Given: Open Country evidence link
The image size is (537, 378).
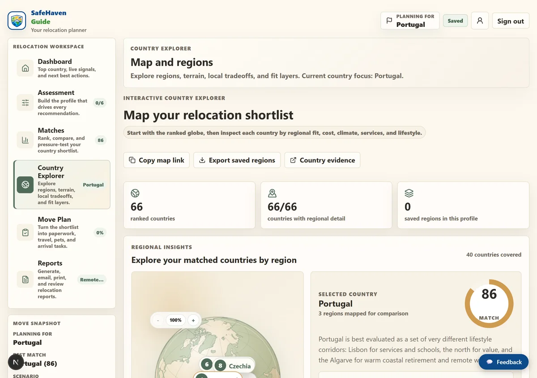Looking at the screenshot, I should click(322, 160).
